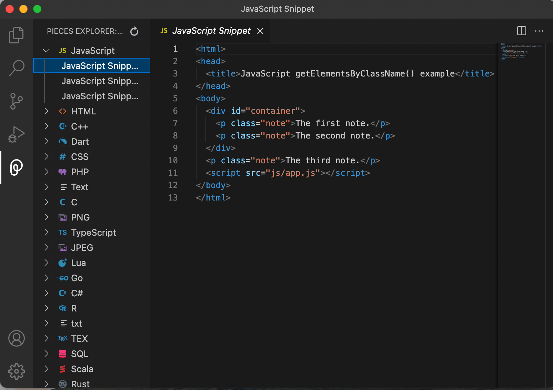Viewport: 553px width, 390px height.
Task: Collapse the JavaScript tree group
Action: coord(46,51)
